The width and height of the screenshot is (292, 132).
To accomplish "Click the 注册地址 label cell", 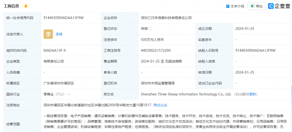I will click(22, 105).
